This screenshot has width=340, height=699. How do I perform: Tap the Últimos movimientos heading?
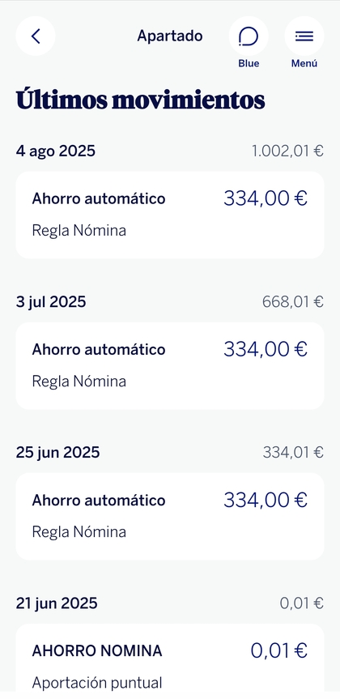[140, 100]
